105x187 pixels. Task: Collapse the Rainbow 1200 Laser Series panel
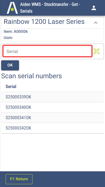pyautogui.click(x=96, y=23)
